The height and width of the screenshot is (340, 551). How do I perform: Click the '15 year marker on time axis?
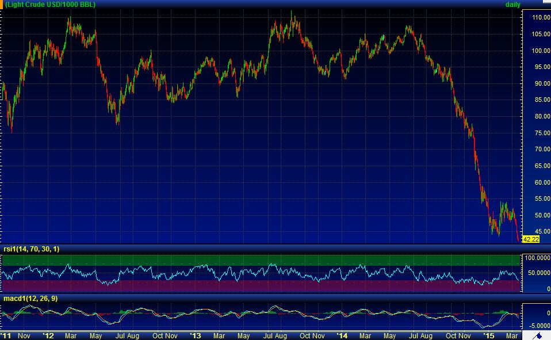tap(489, 335)
